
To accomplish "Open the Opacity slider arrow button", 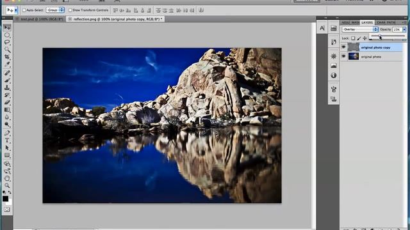I will 404,29.
